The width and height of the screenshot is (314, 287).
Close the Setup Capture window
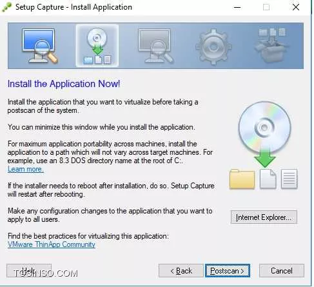[296, 7]
